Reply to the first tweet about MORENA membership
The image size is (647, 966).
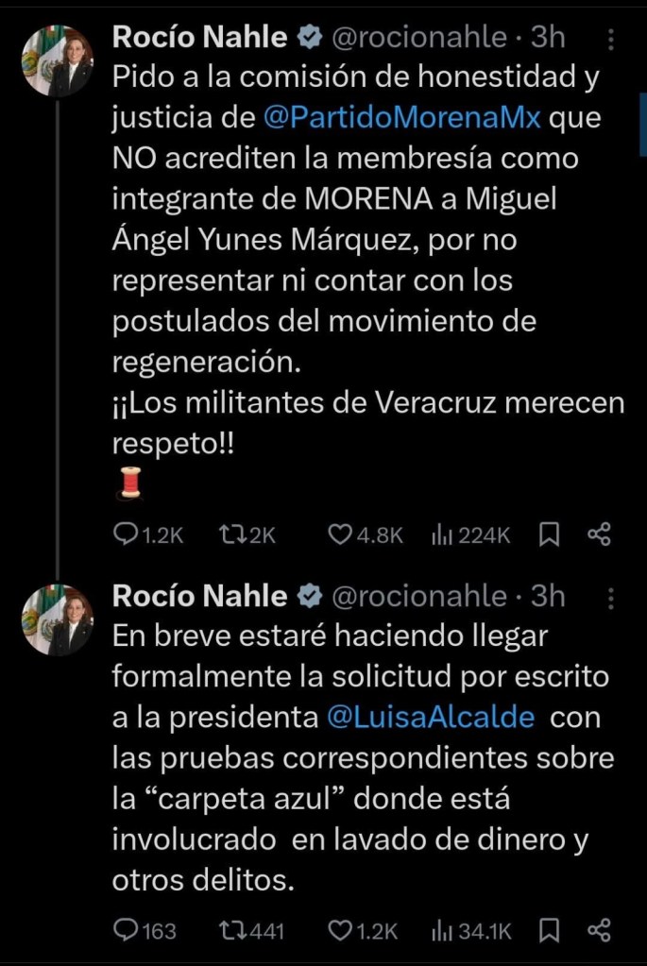(126, 535)
